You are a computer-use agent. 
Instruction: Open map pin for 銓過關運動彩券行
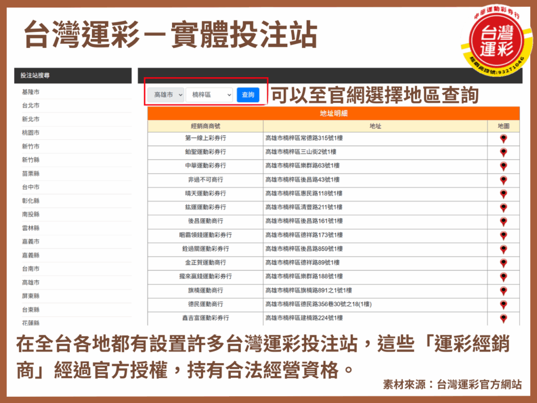pyautogui.click(x=503, y=249)
